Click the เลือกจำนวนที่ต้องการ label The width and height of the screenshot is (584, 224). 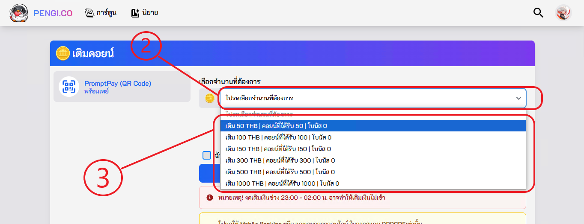(230, 81)
